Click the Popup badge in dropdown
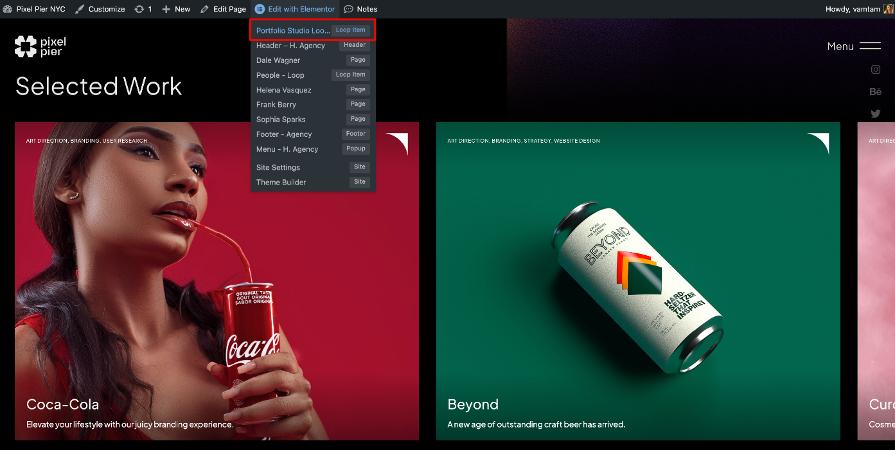 tap(356, 148)
